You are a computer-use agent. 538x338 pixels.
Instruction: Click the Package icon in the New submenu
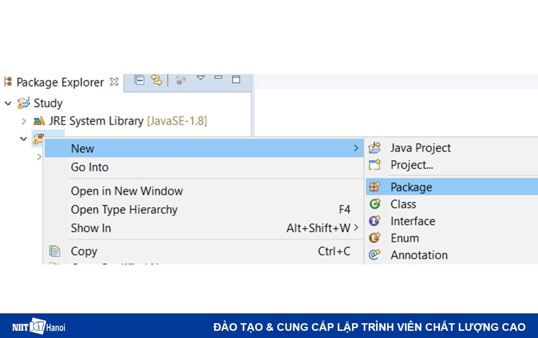click(374, 187)
